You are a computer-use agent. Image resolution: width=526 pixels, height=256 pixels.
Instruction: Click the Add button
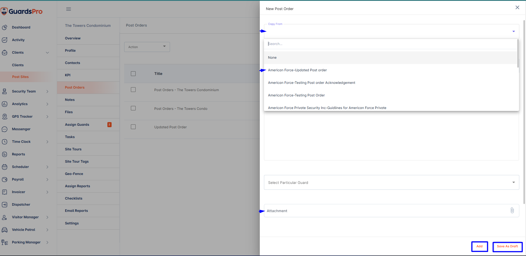pyautogui.click(x=480, y=246)
